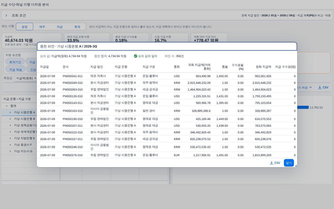This screenshot has height=209, width=334.
Task: Select document PM000227-011 cell
Action: point(73,139)
